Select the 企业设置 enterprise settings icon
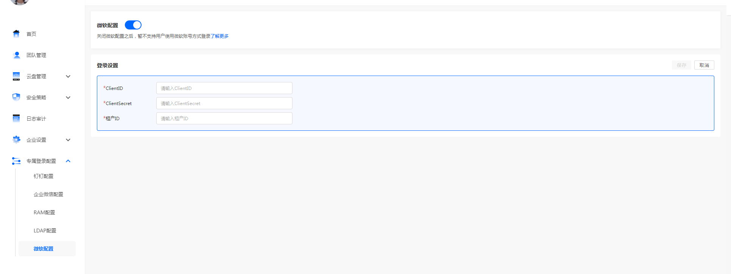Image resolution: width=731 pixels, height=274 pixels. click(17, 139)
